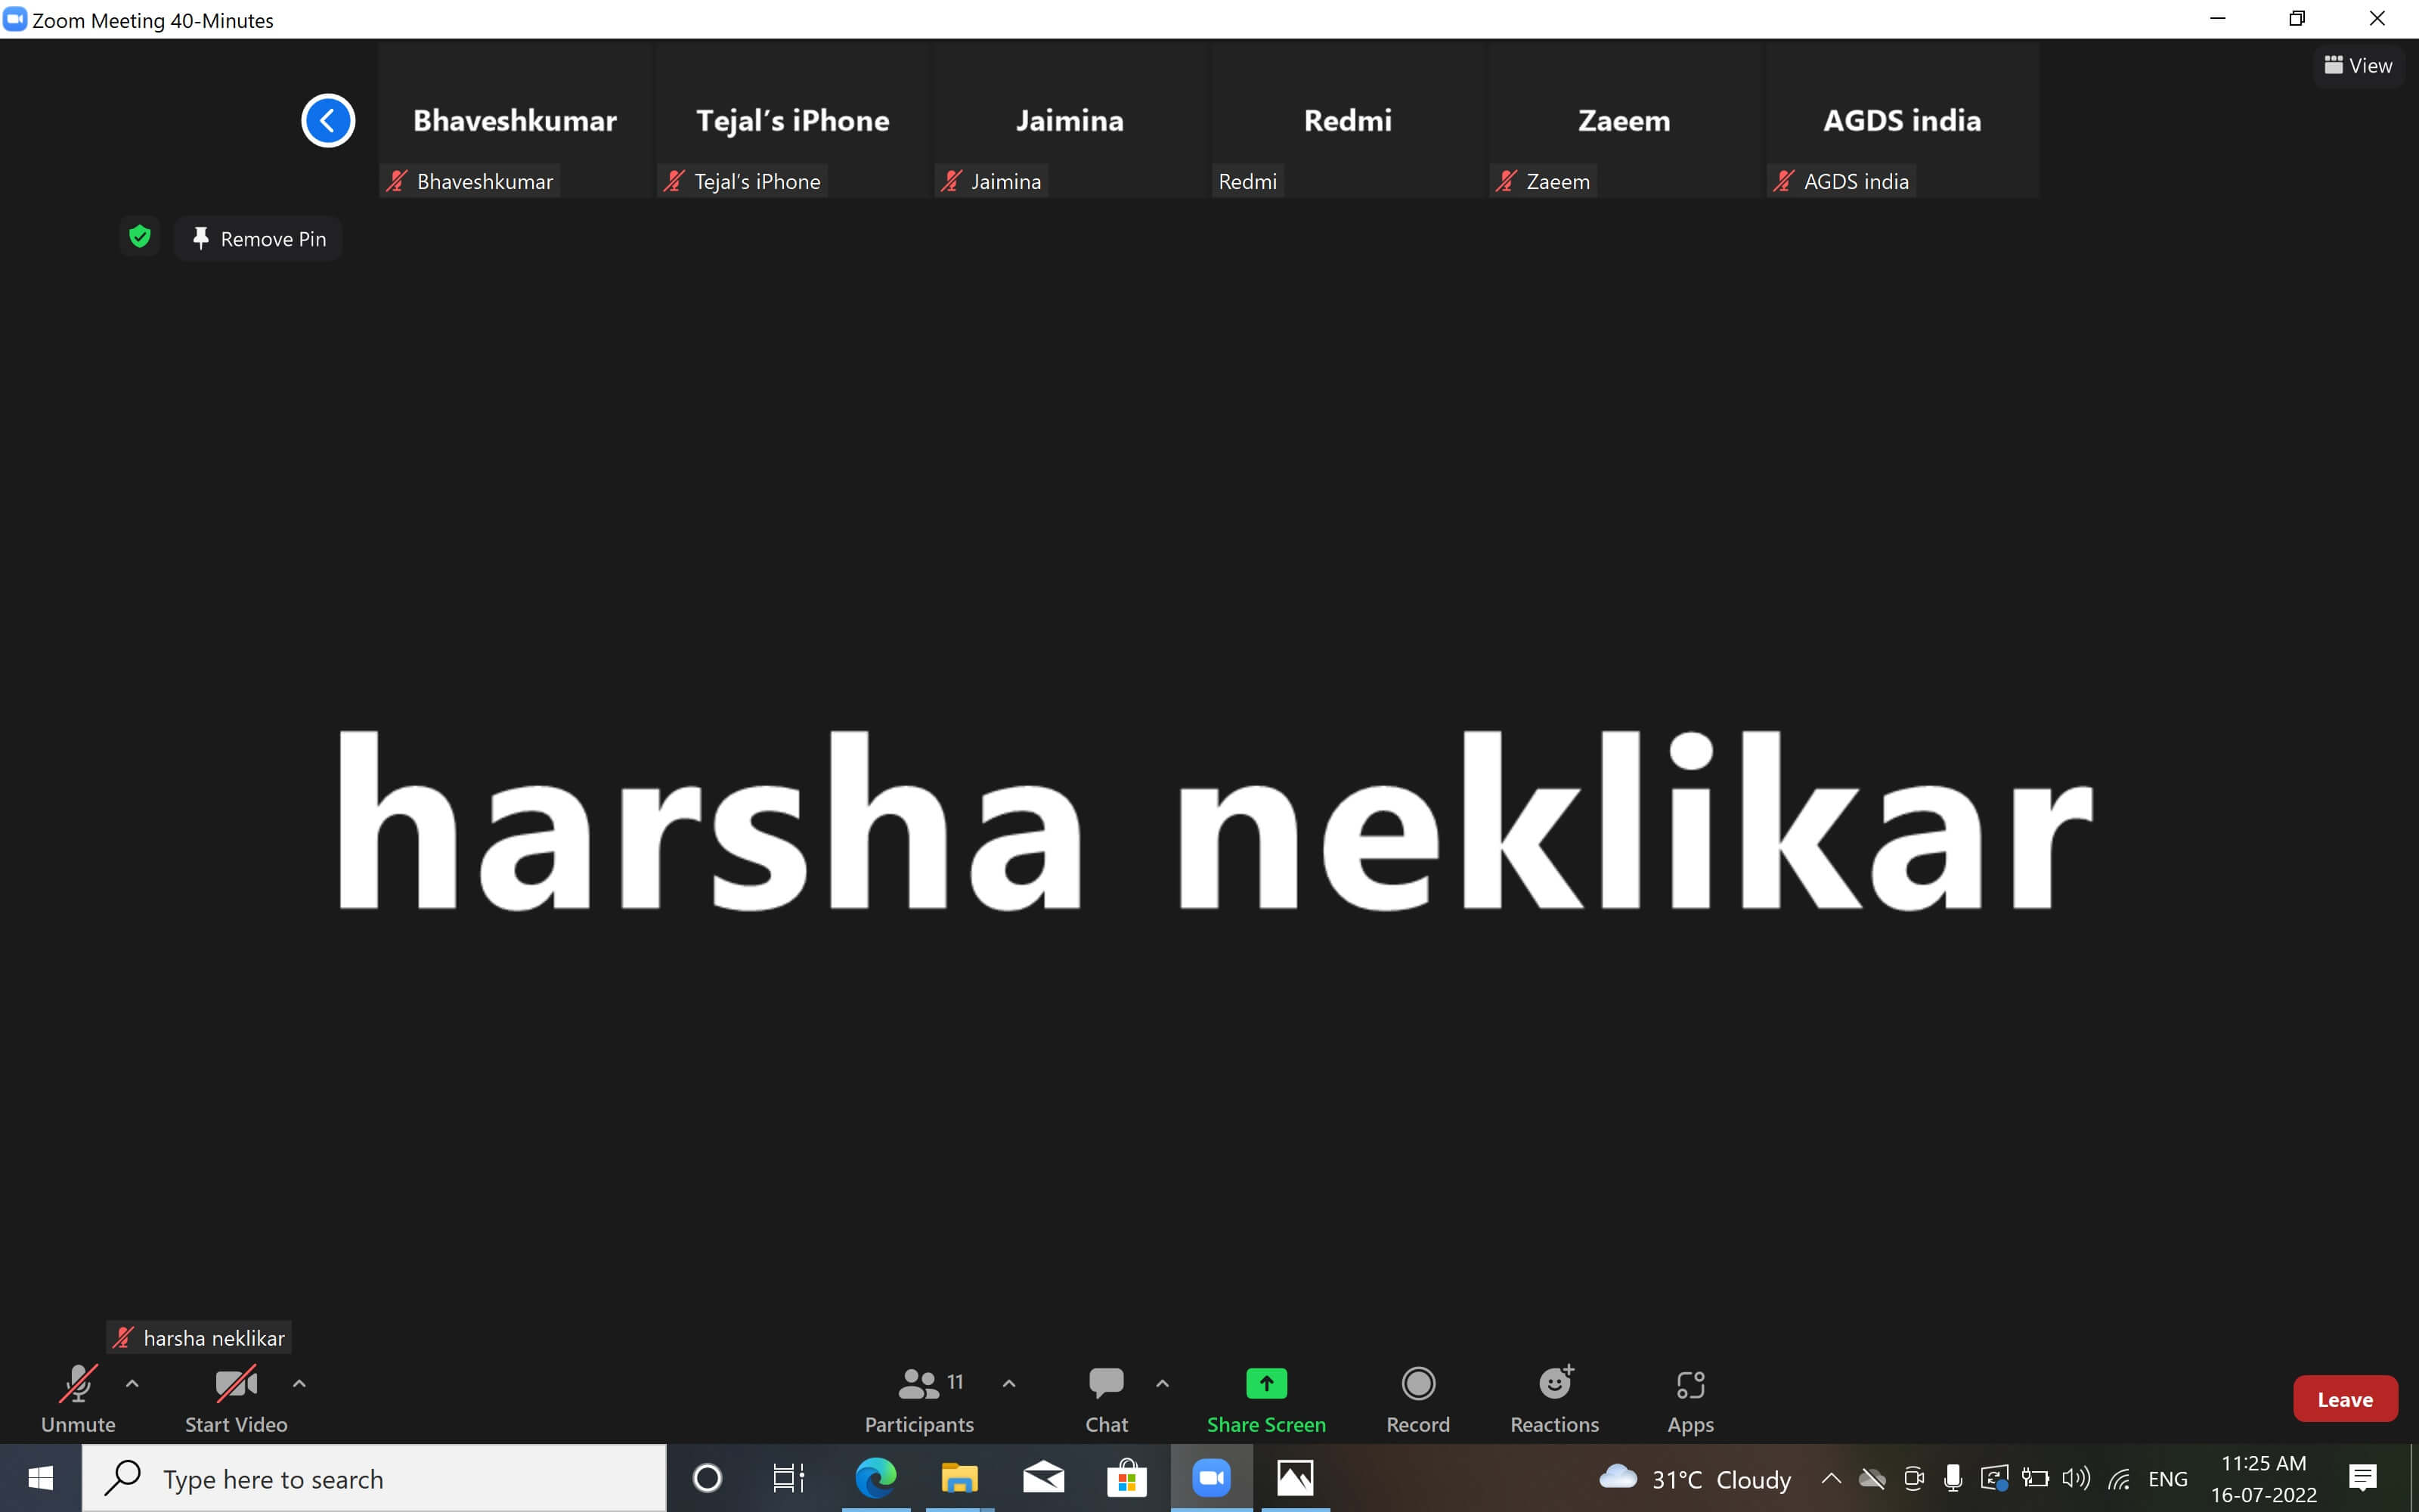Click the Meet Now tray icon
Image resolution: width=2419 pixels, height=1512 pixels.
[x=1914, y=1478]
